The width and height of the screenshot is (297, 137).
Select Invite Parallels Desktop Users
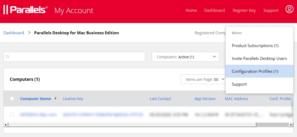259,58
